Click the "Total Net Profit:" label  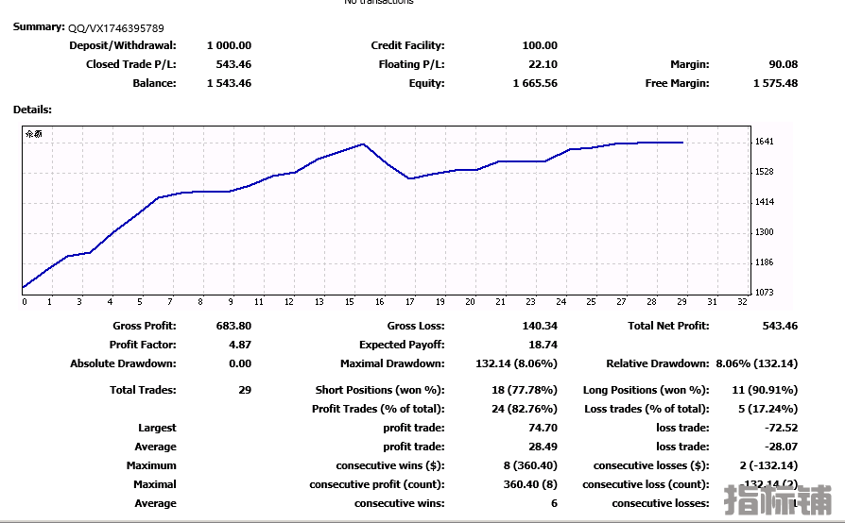[x=668, y=326]
